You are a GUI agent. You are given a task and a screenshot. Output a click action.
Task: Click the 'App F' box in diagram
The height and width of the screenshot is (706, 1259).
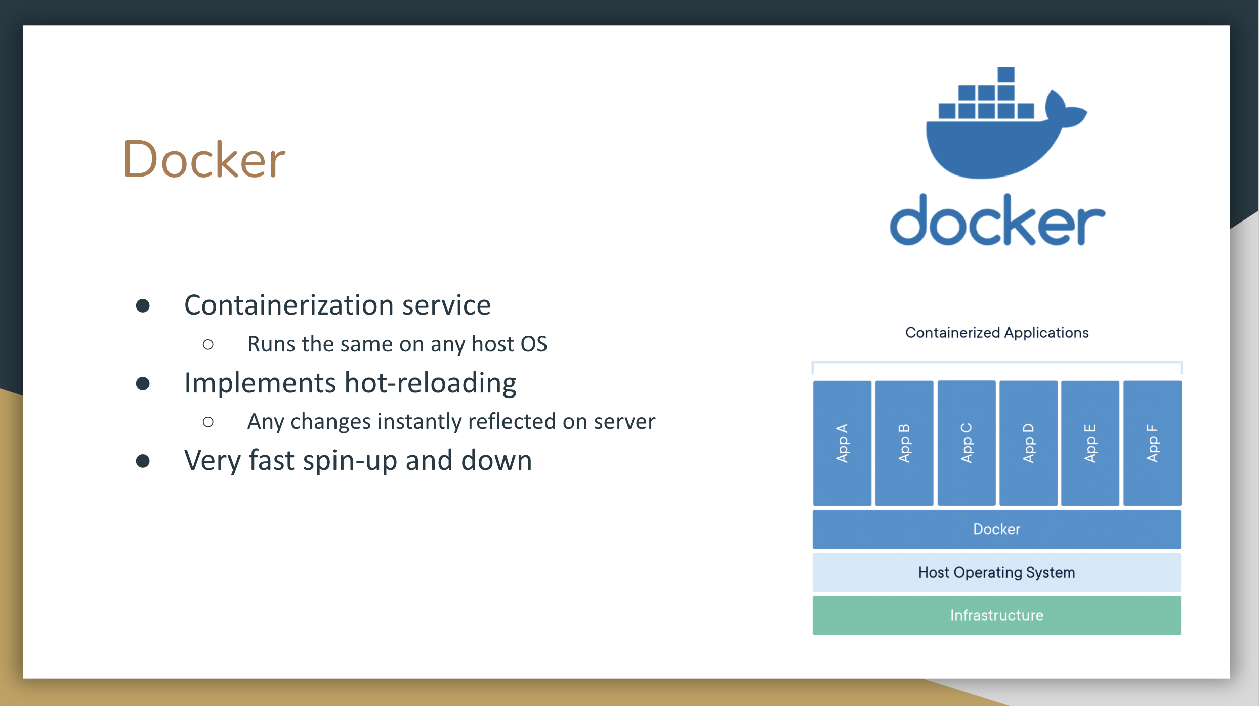[x=1153, y=443]
